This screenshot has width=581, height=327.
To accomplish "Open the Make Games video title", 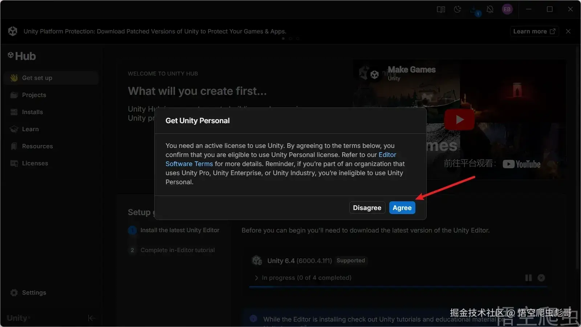I will tap(412, 69).
